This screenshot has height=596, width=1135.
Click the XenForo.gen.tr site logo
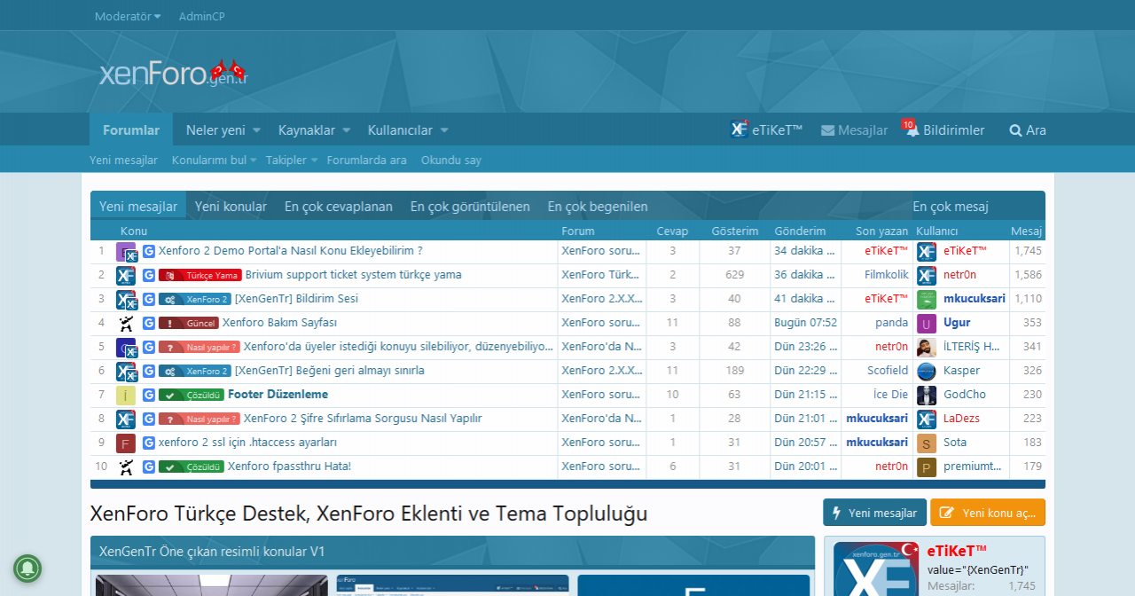(172, 74)
